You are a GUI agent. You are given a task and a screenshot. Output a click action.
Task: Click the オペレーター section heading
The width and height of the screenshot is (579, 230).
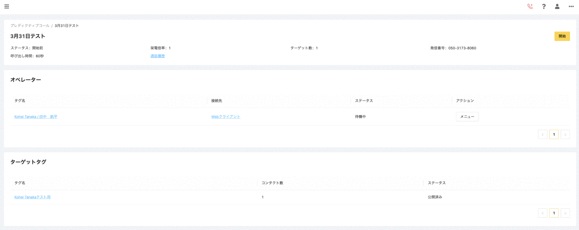[26, 80]
